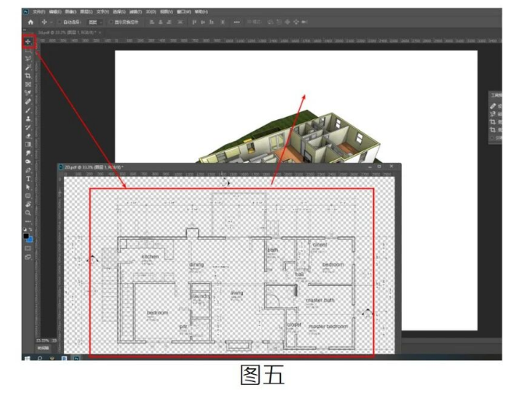Click align vertical centers icon
The image size is (529, 396).
(203, 23)
